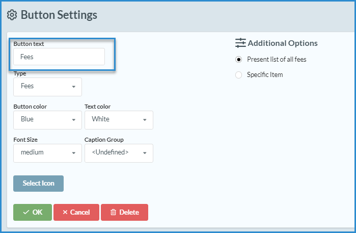Expand the Font Size dropdown set to medium

[x=47, y=152]
